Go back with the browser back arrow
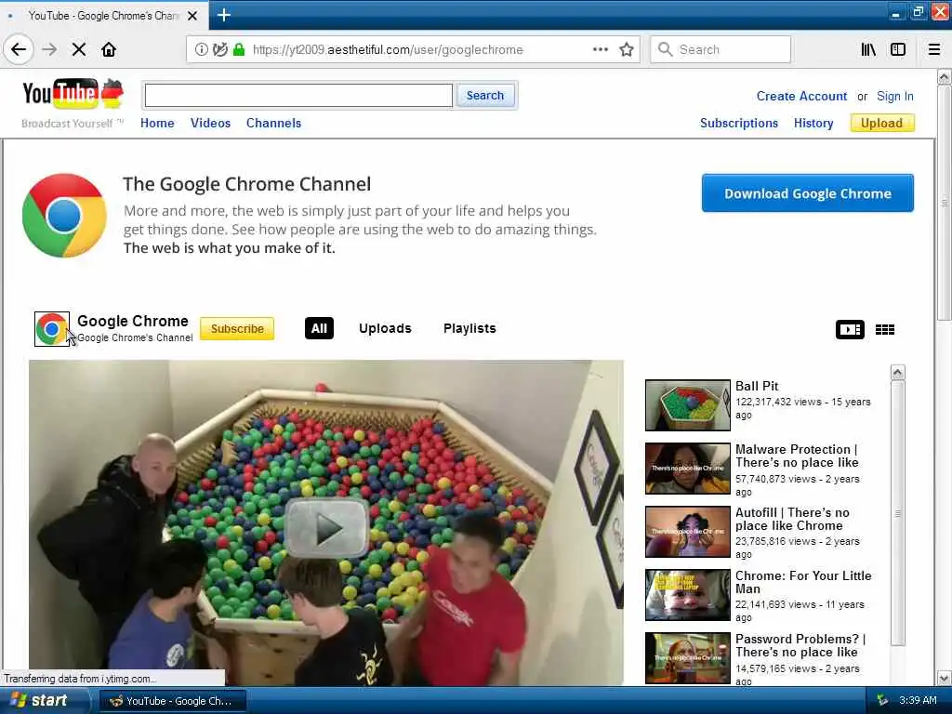This screenshot has height=714, width=952. [19, 49]
